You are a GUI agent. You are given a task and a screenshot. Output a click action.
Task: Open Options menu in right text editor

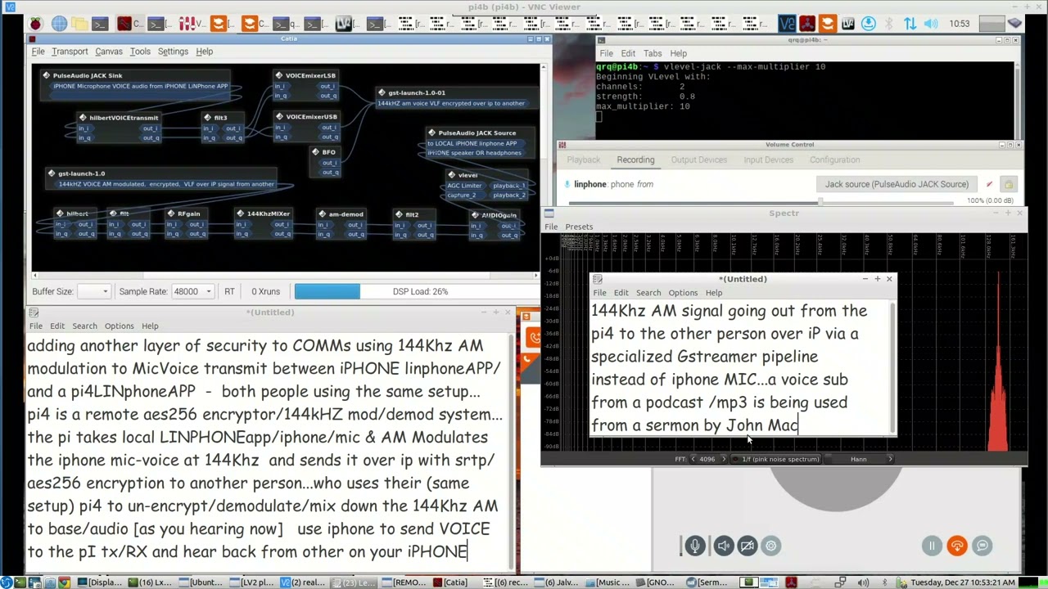[x=682, y=293]
